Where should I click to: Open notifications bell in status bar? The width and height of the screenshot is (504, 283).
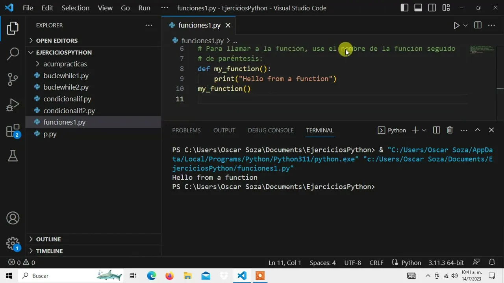tap(492, 263)
